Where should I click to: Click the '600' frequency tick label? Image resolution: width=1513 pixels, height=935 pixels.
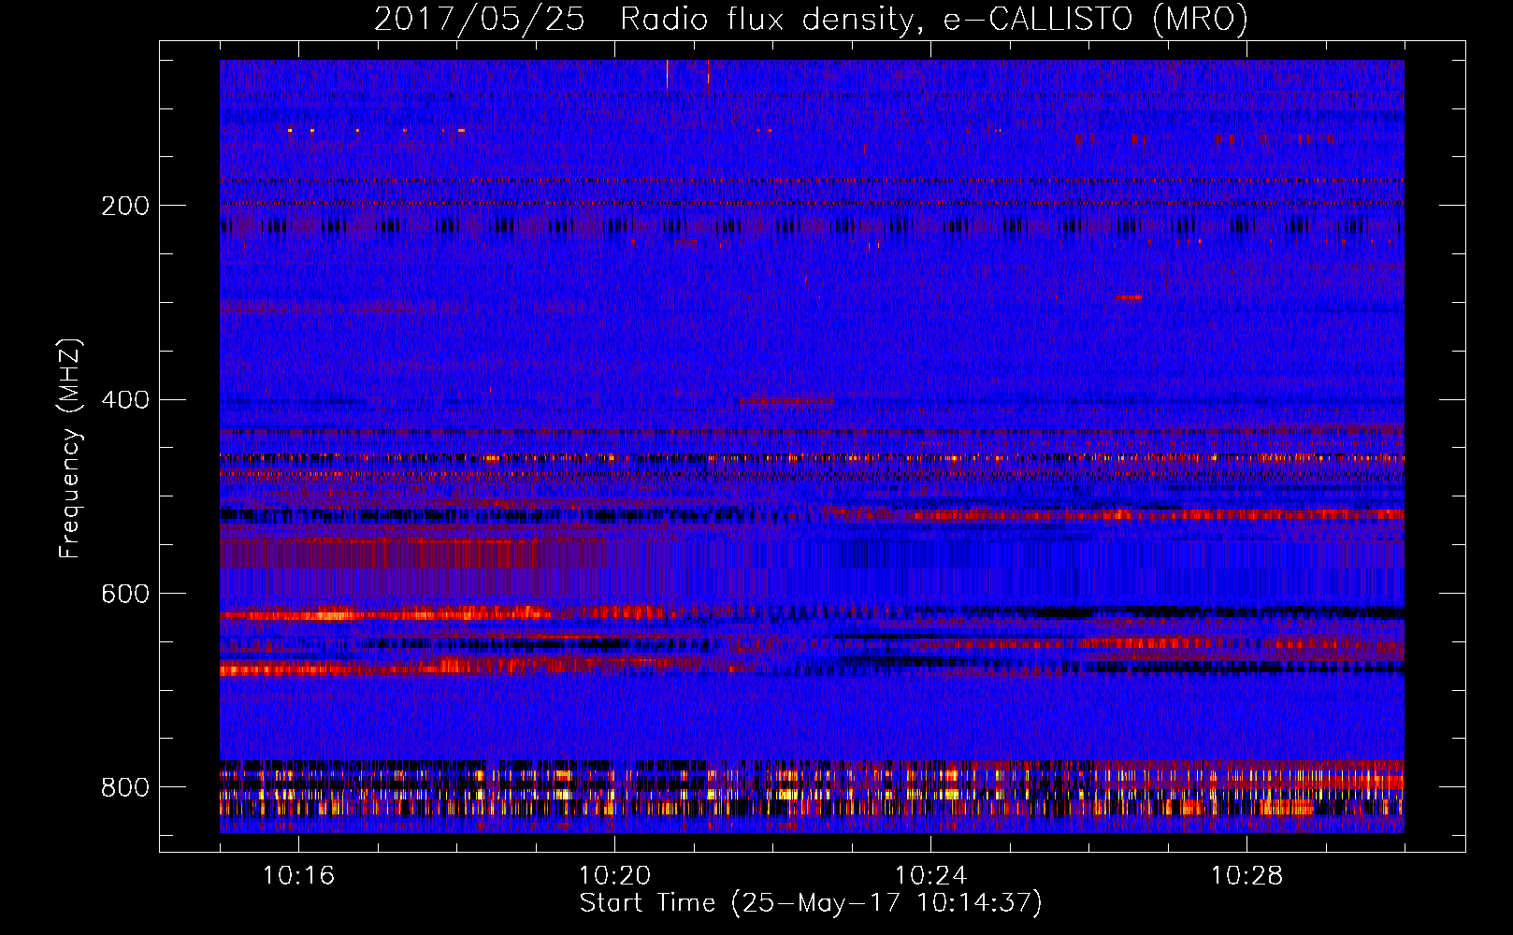125,595
